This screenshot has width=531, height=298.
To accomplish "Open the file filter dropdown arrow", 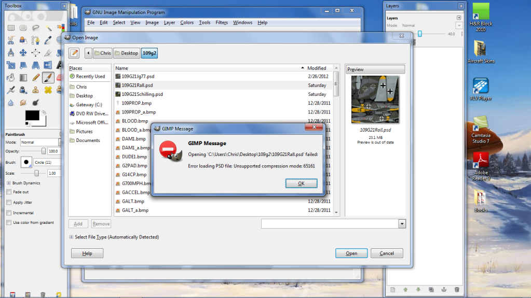I will pyautogui.click(x=402, y=223).
